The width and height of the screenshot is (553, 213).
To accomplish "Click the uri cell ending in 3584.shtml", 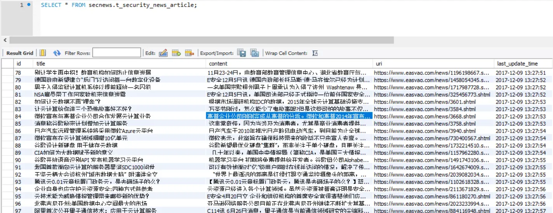I will coord(433,109).
